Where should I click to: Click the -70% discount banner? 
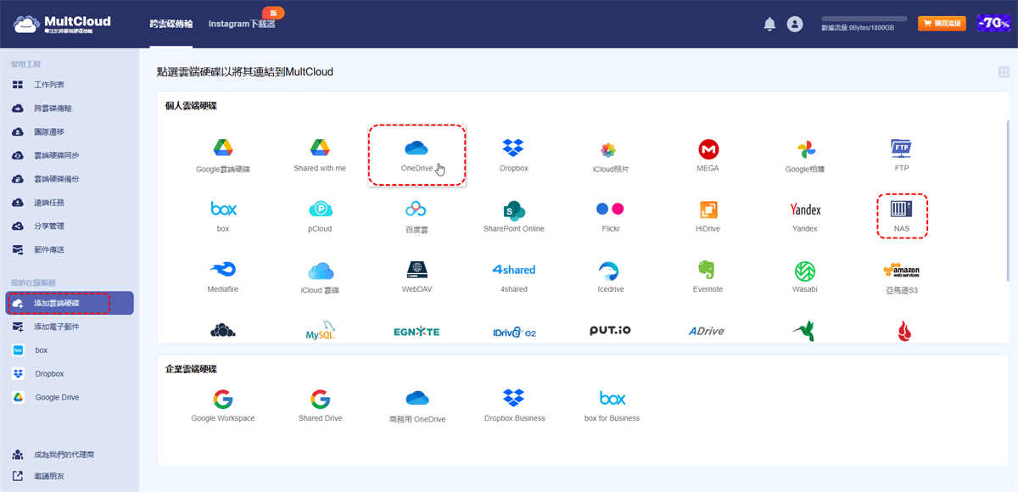click(x=993, y=24)
